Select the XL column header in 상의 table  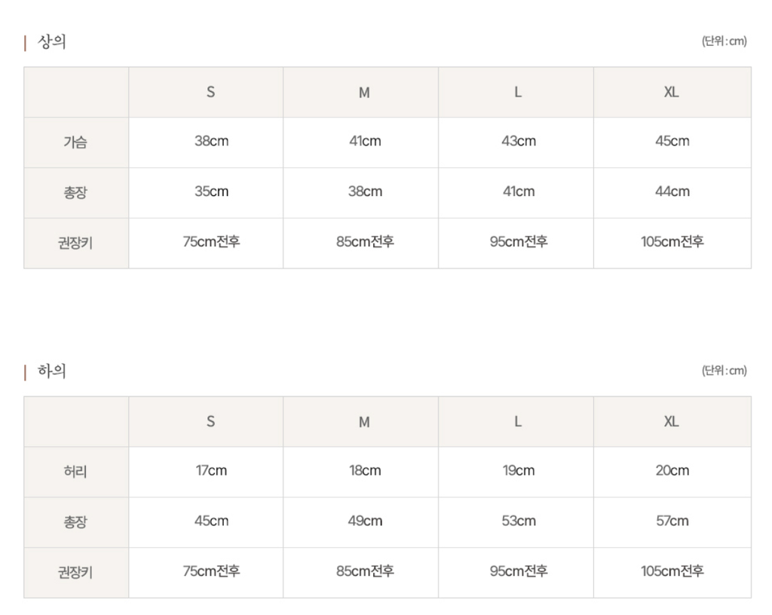pyautogui.click(x=671, y=92)
